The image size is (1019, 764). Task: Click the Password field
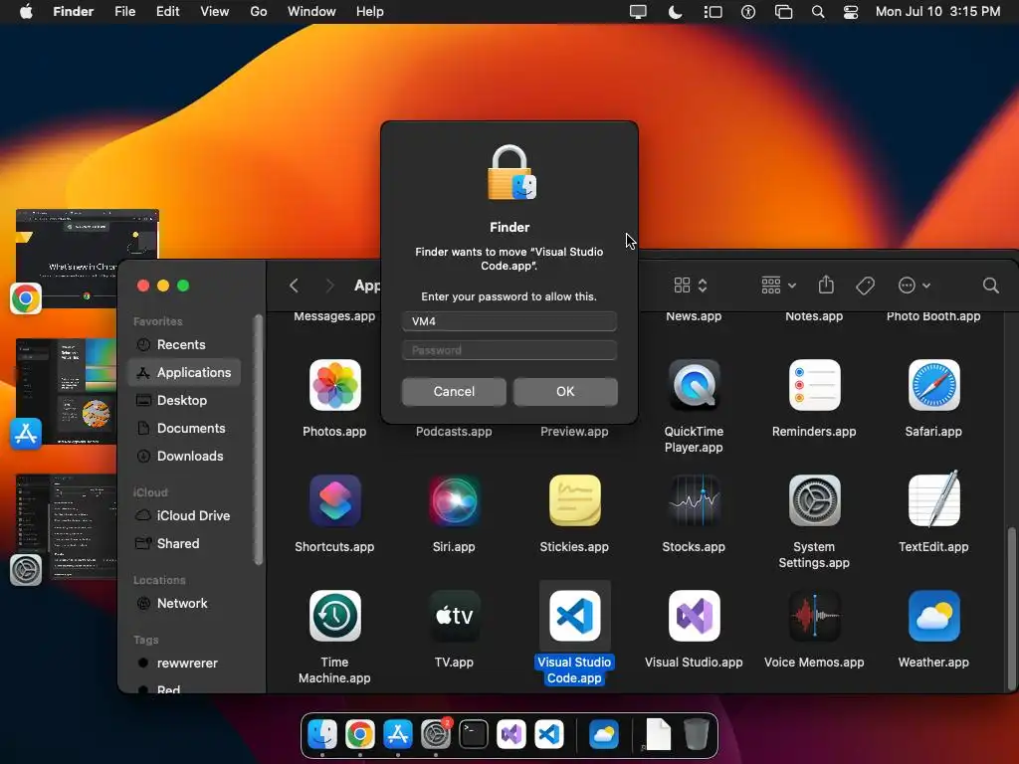pyautogui.click(x=509, y=350)
